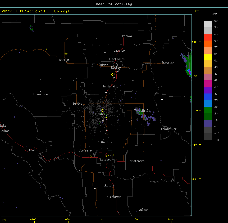Click the yellow diamond marker below RedDeer
The height and width of the screenshot is (223, 228).
pos(112,74)
